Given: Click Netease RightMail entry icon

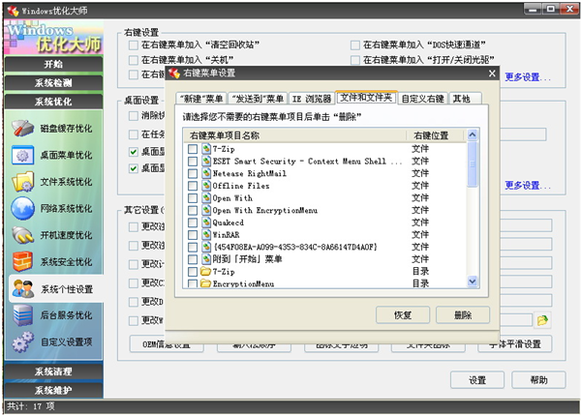Looking at the screenshot, I should point(206,173).
